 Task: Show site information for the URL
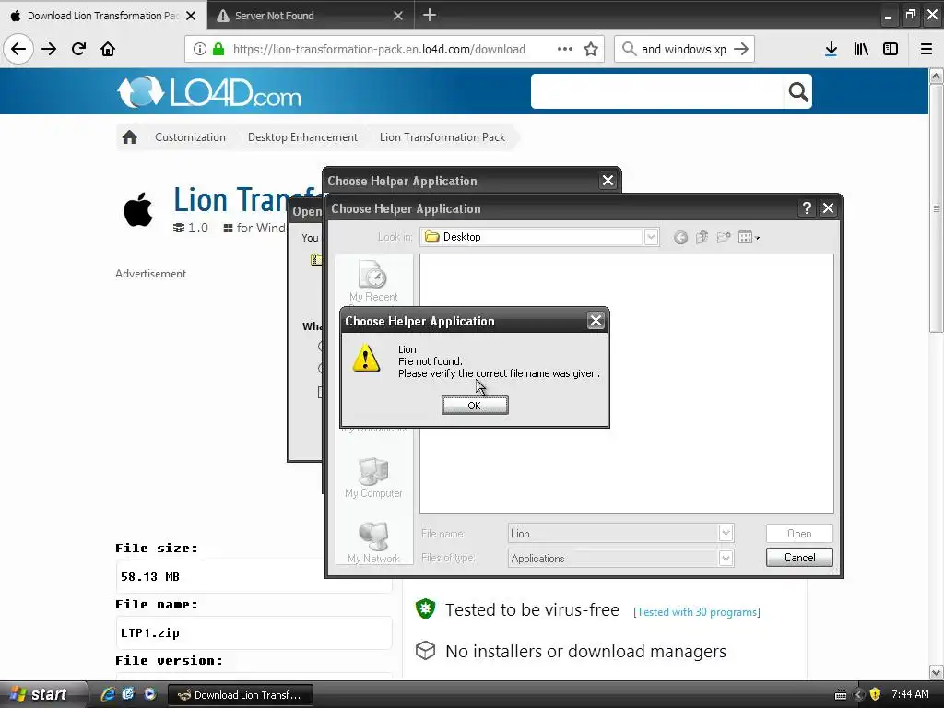[200, 49]
